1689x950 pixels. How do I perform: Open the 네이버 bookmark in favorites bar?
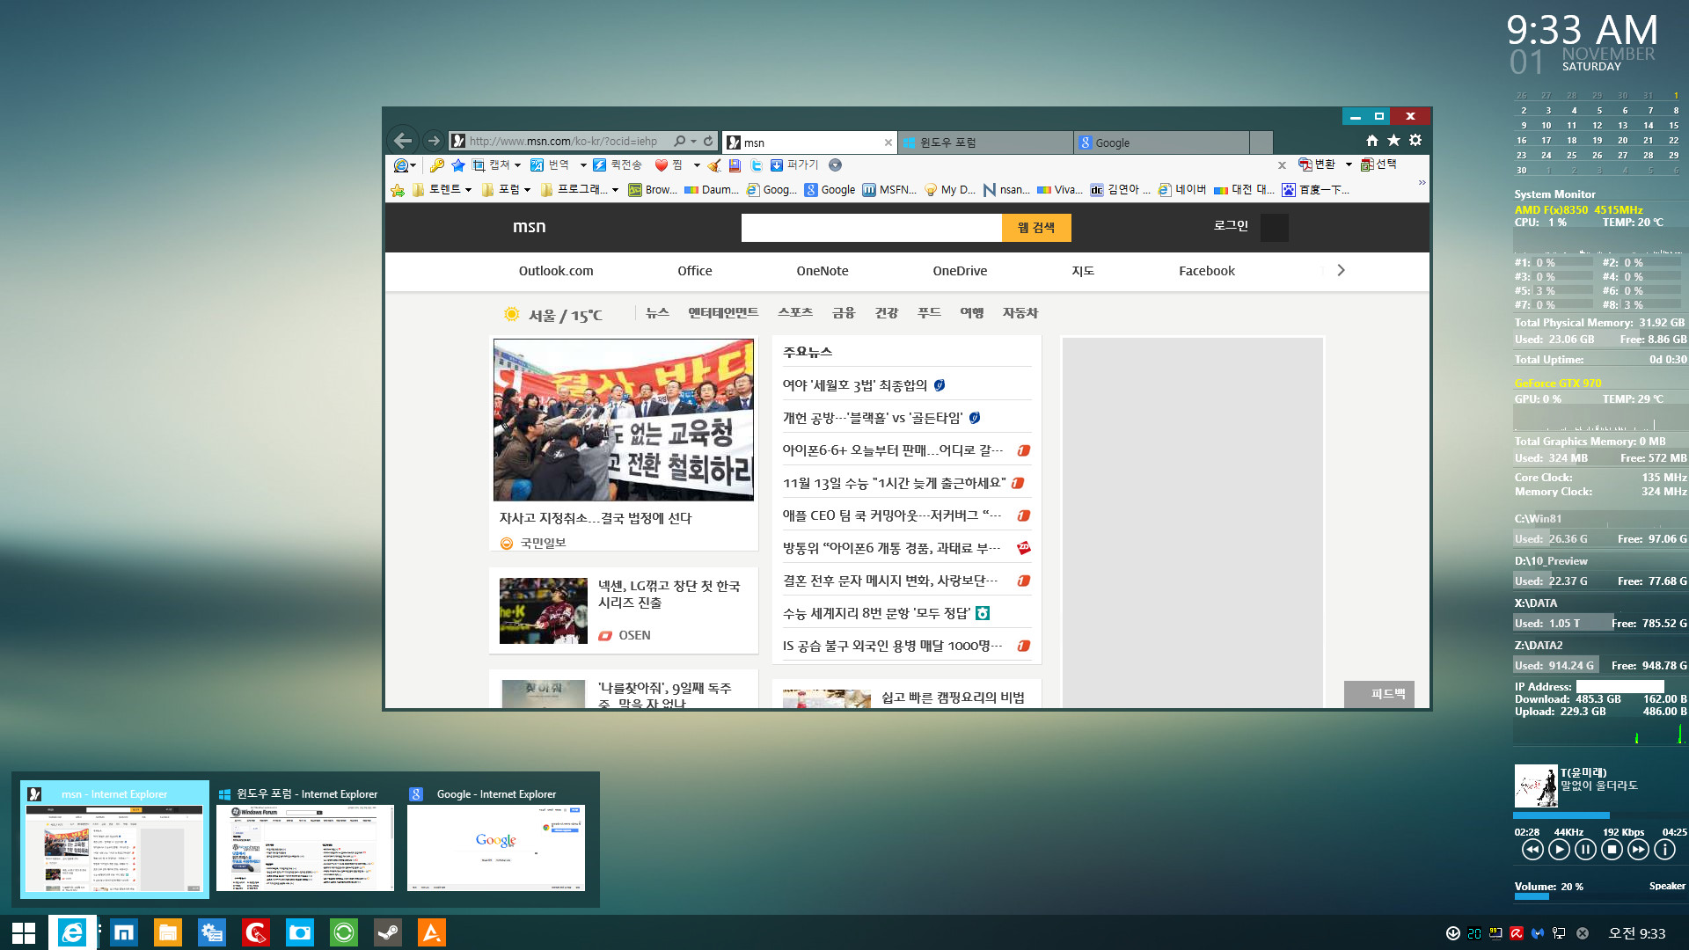coord(1182,189)
